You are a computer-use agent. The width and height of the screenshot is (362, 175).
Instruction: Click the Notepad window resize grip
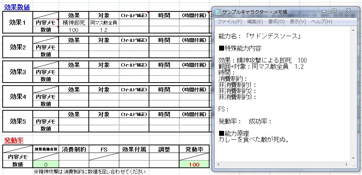353,165
